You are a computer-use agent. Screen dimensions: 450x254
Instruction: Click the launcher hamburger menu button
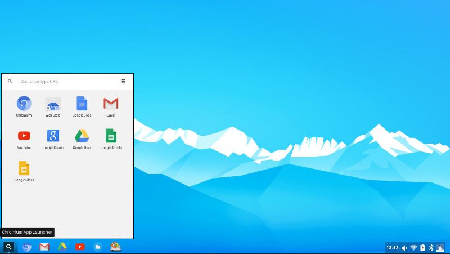point(123,81)
